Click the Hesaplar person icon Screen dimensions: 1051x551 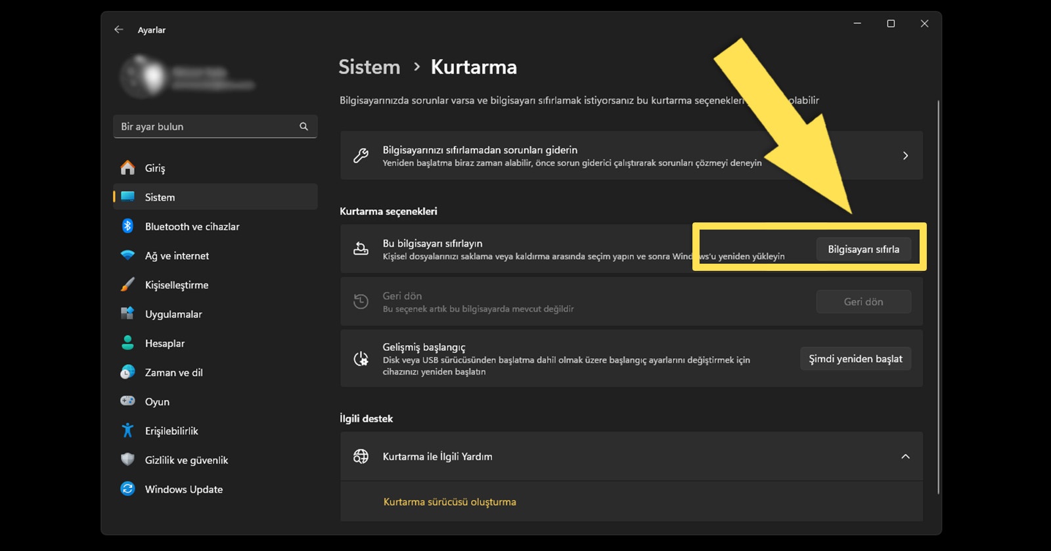click(127, 343)
